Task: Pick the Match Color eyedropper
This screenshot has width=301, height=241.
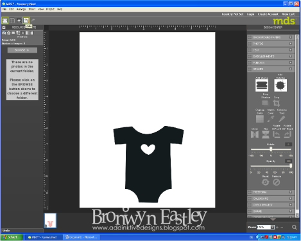Action: [x=270, y=119]
